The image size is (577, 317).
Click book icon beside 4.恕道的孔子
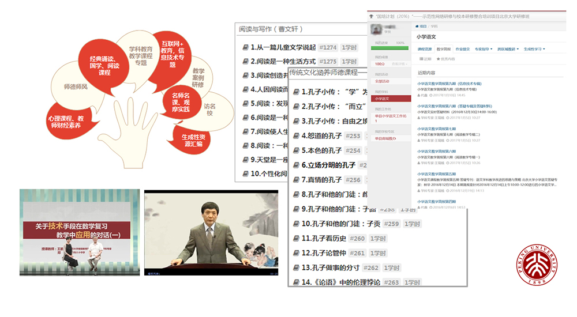[296, 136]
